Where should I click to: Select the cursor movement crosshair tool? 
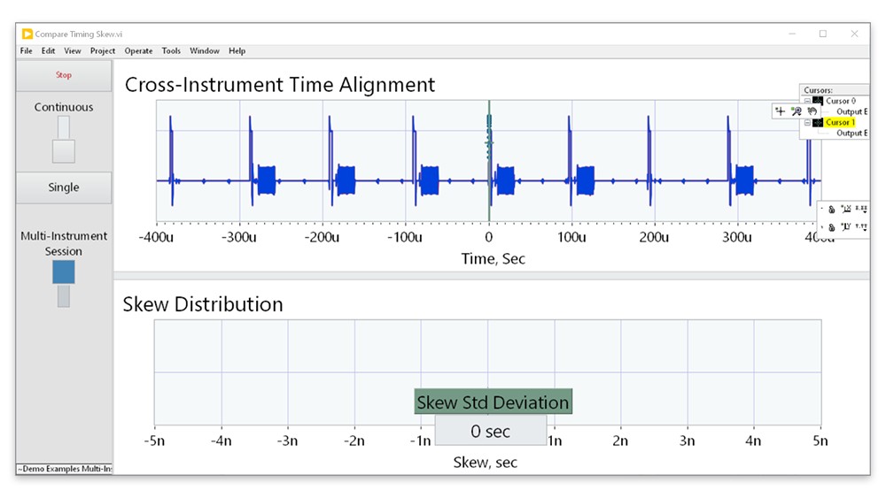(780, 111)
